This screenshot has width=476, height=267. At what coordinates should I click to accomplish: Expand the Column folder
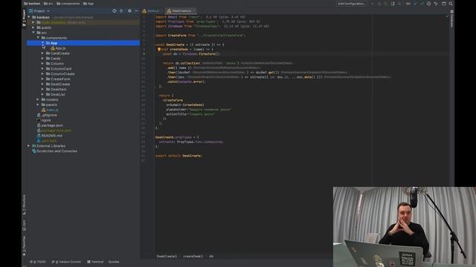point(43,64)
